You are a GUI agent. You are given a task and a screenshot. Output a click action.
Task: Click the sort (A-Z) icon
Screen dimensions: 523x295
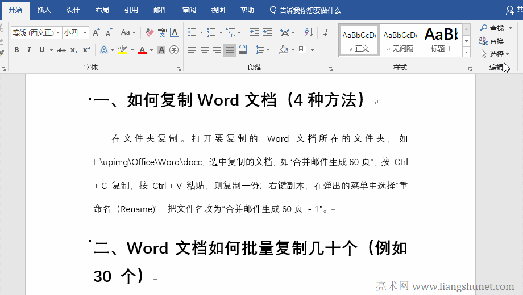[x=308, y=32]
